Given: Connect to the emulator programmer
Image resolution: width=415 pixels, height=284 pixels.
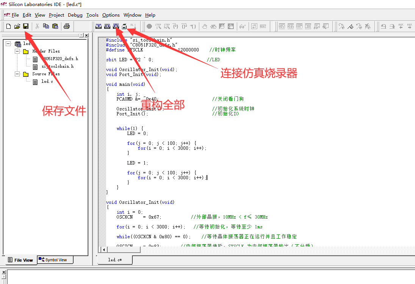Looking at the screenshot, I should coord(124,26).
